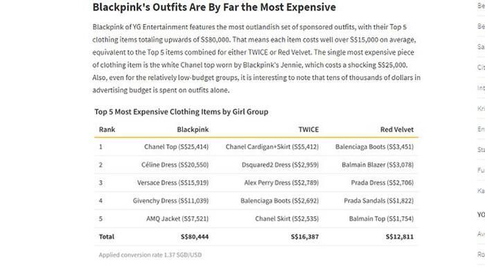The width and height of the screenshot is (485, 267).
Task: Select cell "Dsquared2 Dress (S$2,959)"
Action: (280, 165)
